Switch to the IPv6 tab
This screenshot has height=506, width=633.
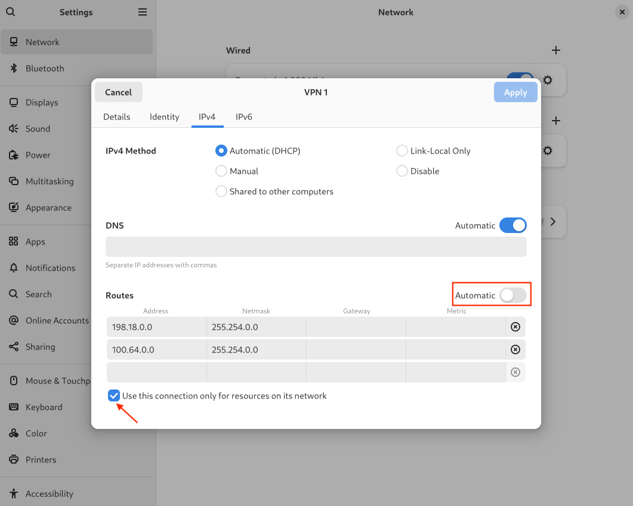click(244, 117)
